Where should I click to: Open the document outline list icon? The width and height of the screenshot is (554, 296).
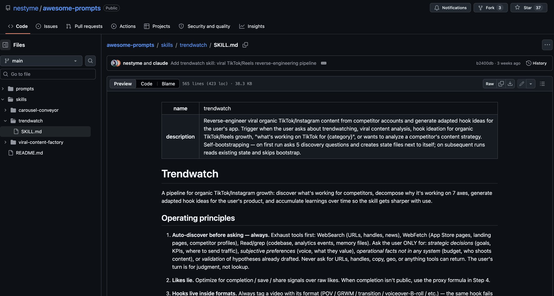[x=542, y=84]
